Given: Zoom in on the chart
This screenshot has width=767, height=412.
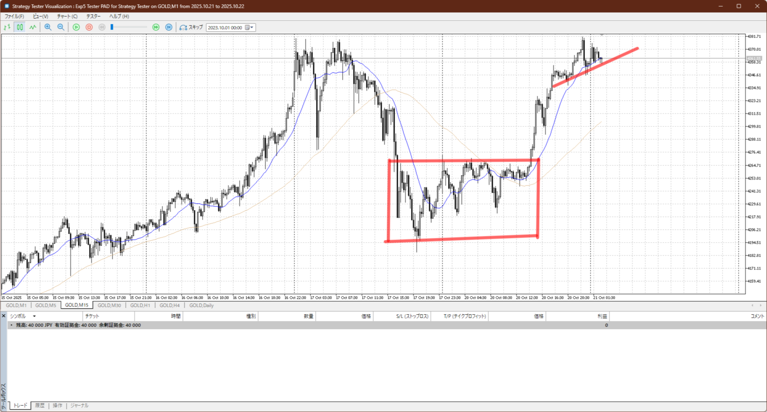Looking at the screenshot, I should pos(48,27).
